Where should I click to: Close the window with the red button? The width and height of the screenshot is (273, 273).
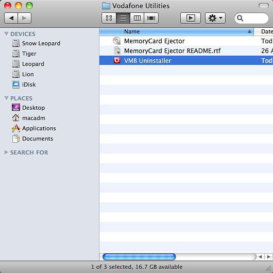[x=8, y=6]
